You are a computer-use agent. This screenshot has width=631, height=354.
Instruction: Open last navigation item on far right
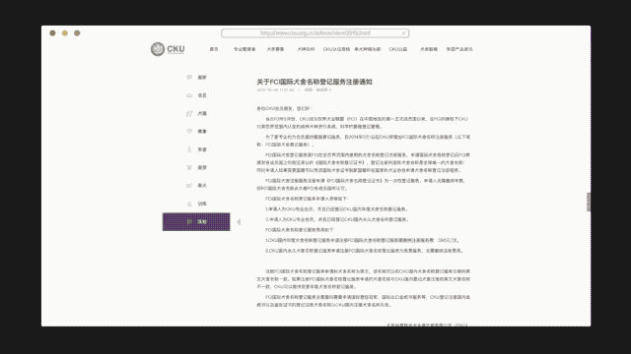tap(459, 49)
